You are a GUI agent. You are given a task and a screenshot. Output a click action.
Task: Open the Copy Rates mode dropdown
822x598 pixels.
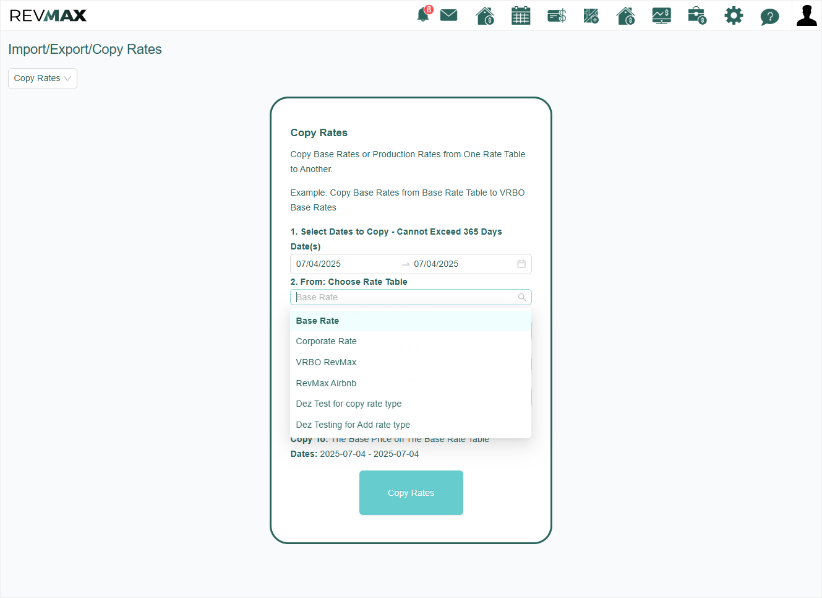tap(43, 79)
